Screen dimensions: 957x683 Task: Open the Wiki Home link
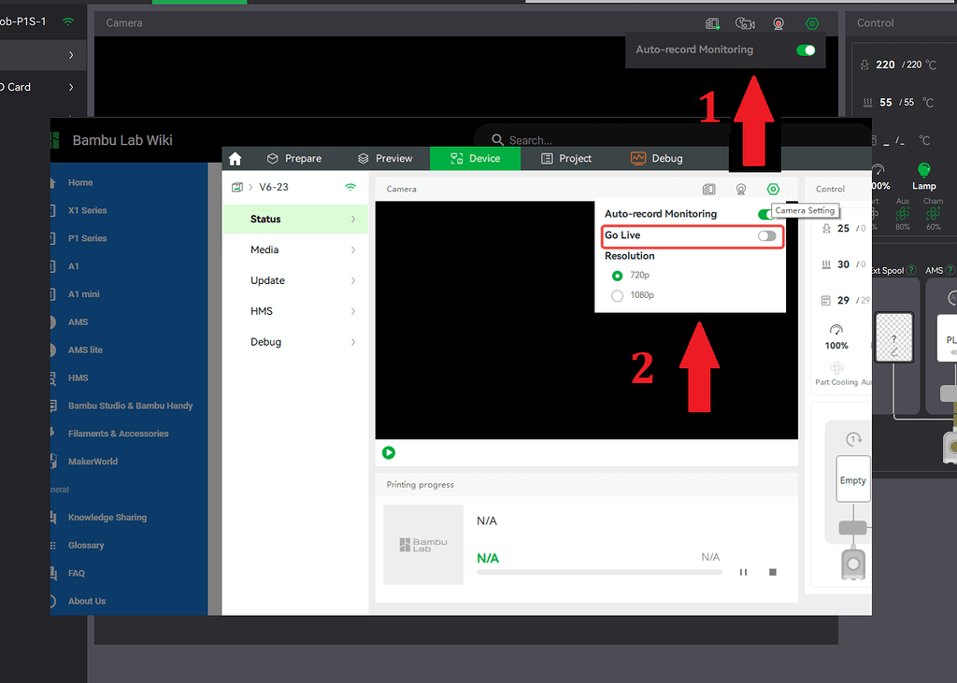click(80, 182)
